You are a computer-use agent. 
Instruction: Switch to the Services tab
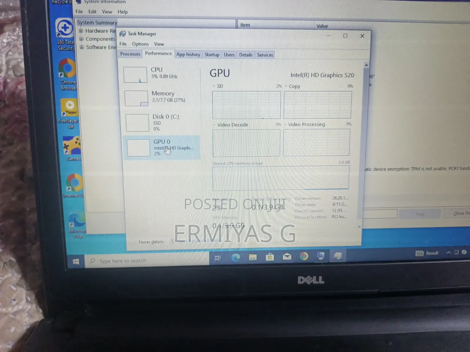click(x=265, y=55)
